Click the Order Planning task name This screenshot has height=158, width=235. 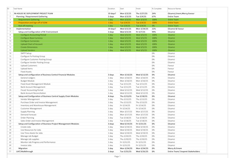pyautogui.click(x=27, y=118)
